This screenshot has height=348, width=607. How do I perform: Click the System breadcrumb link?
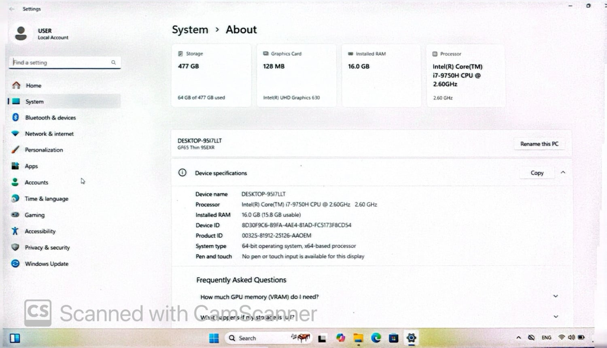[x=190, y=30]
